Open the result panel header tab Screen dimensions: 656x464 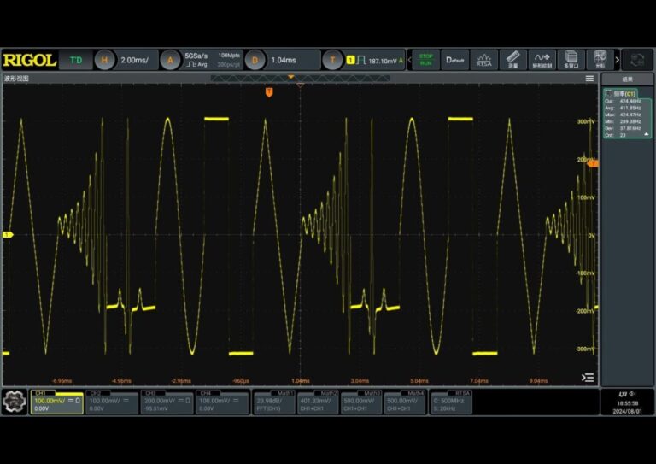point(627,79)
